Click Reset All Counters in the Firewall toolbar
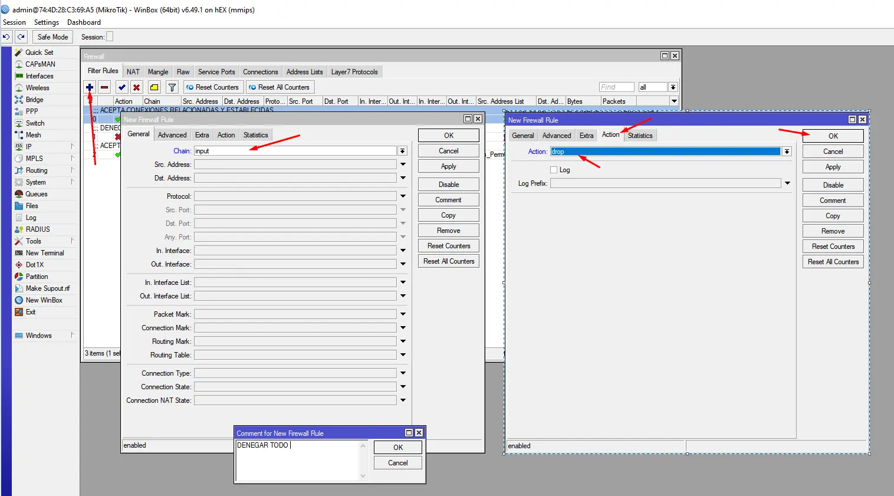This screenshot has height=496, width=894. pos(280,87)
